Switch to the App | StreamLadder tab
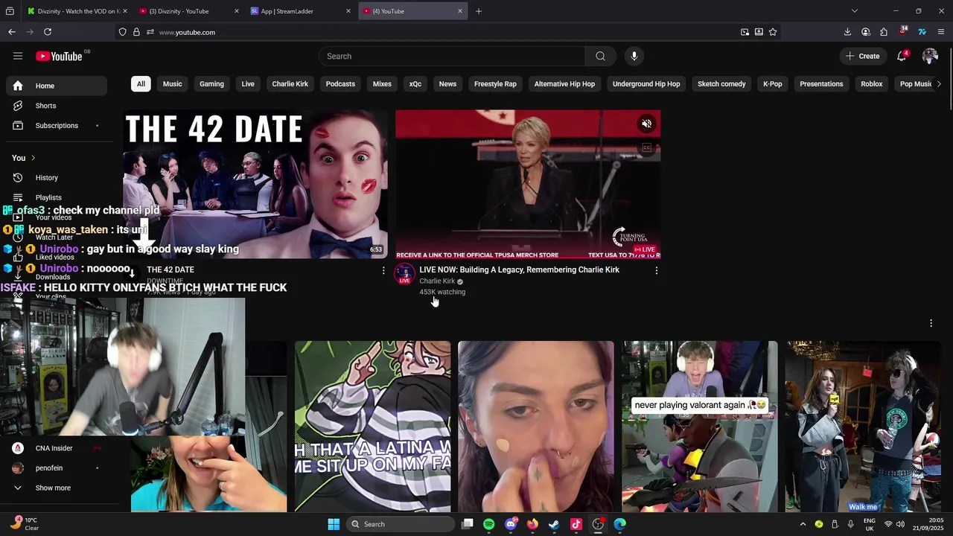The height and width of the screenshot is (536, 953). click(x=299, y=11)
